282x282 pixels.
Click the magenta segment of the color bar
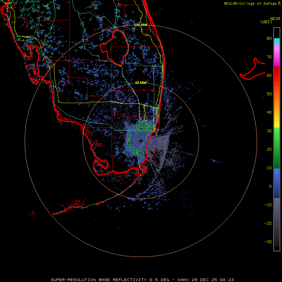[277, 59]
